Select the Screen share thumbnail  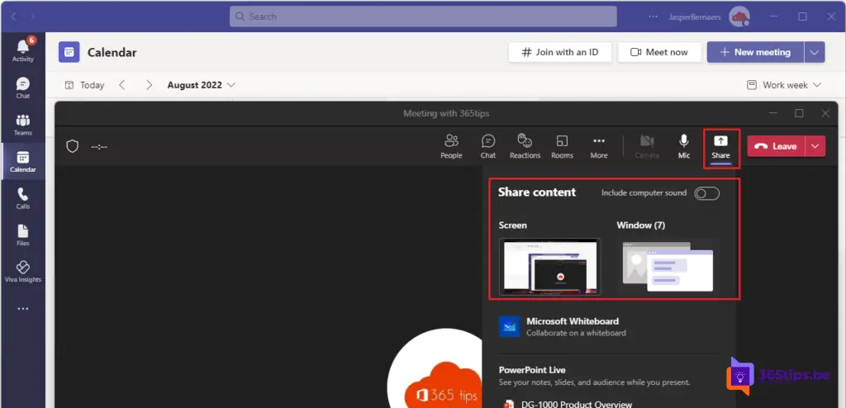pos(550,267)
